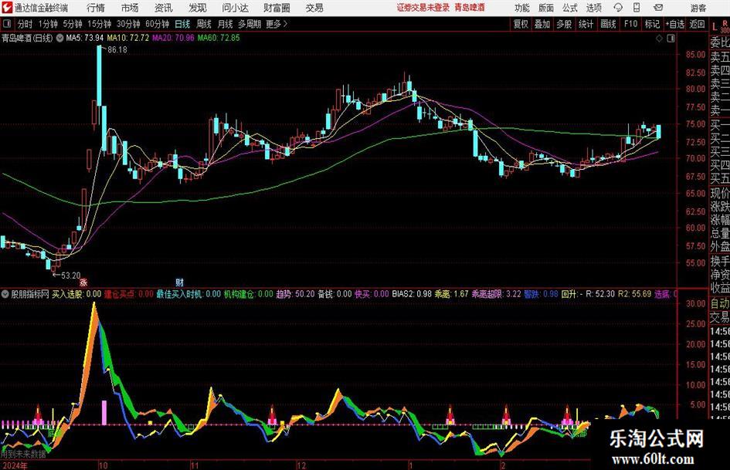730x470 pixels.
Task: Open the headset customer service icon
Action: point(618,8)
